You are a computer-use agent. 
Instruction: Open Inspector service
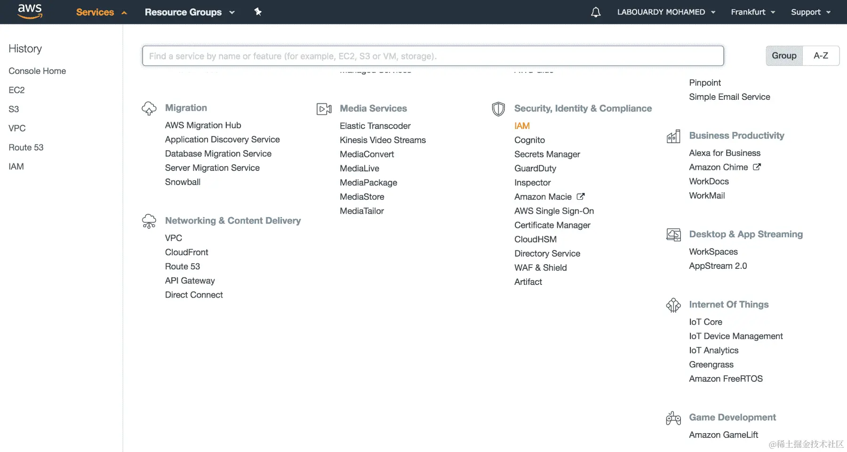click(532, 182)
